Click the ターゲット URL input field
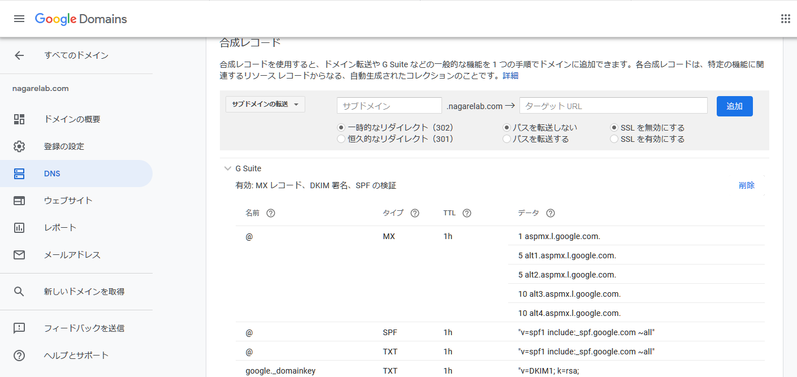Image resolution: width=797 pixels, height=377 pixels. point(613,106)
